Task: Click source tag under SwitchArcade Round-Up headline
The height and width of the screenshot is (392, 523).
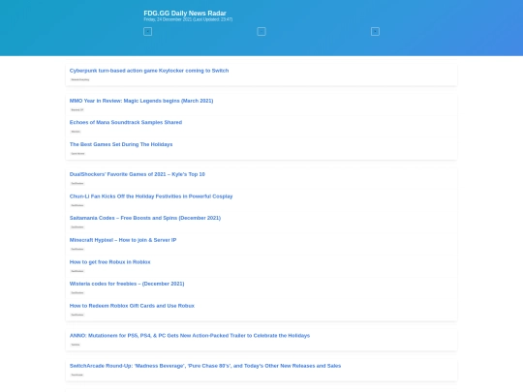Action: coord(77,375)
